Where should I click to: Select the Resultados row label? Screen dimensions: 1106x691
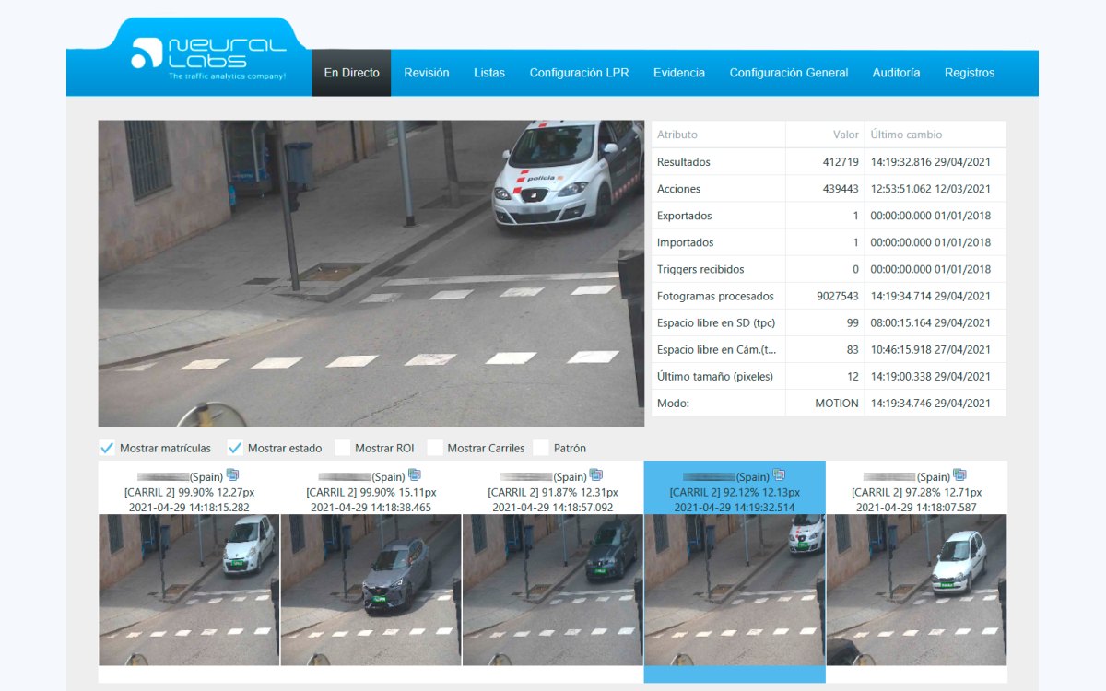tap(684, 162)
